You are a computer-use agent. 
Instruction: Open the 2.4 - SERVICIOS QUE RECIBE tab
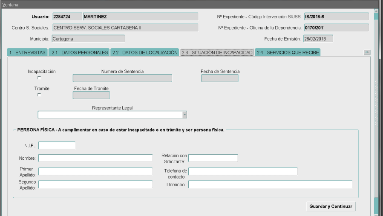[x=288, y=52]
